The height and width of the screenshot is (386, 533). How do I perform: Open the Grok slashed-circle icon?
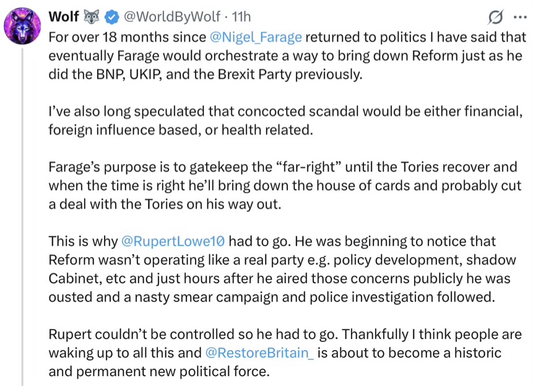[x=496, y=16]
